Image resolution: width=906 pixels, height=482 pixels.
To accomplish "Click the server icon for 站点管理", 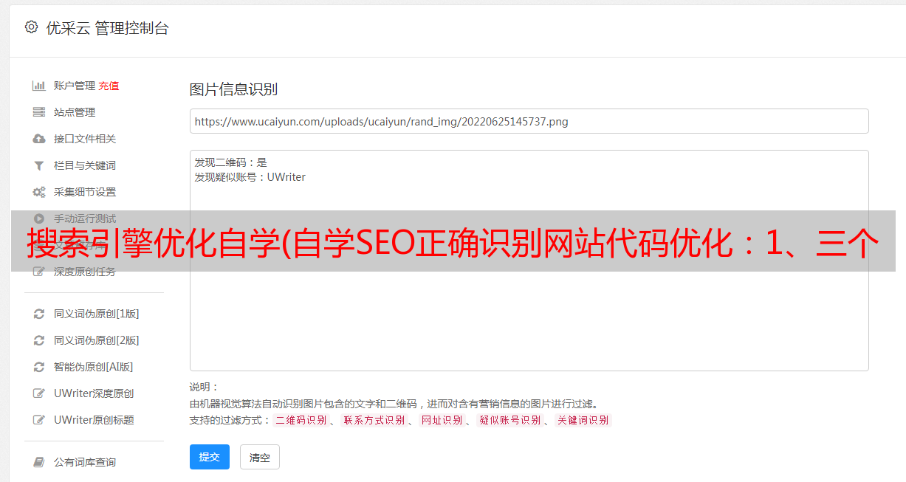I will 39,112.
